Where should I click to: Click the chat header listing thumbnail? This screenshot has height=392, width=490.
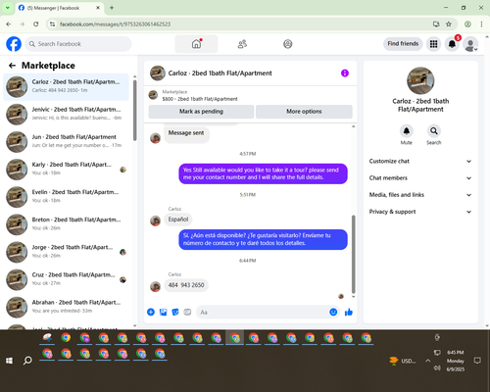pyautogui.click(x=158, y=73)
